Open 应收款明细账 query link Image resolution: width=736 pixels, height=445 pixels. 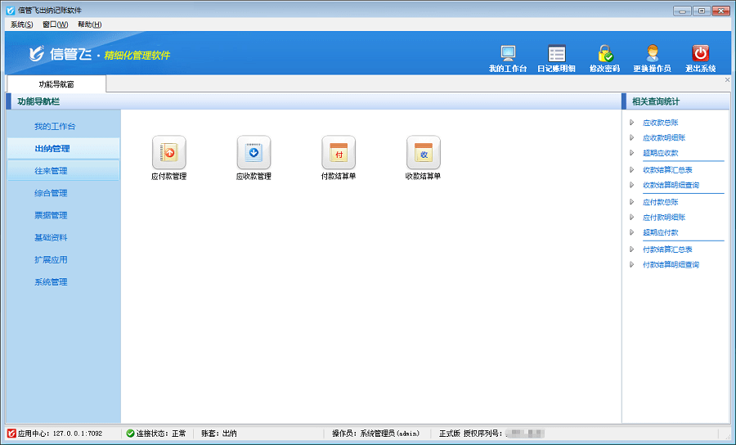tap(664, 138)
